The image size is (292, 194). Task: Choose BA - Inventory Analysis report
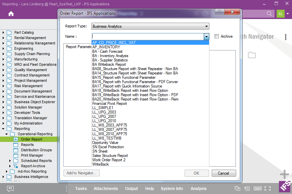pos(150,56)
